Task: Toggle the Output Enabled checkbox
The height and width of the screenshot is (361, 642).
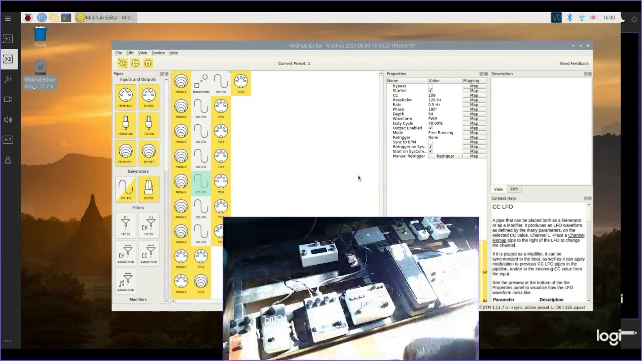Action: [430, 128]
